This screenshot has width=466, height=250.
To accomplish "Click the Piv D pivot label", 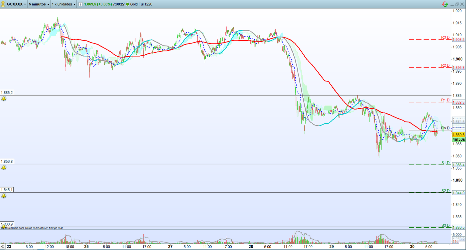I will click(x=445, y=128).
